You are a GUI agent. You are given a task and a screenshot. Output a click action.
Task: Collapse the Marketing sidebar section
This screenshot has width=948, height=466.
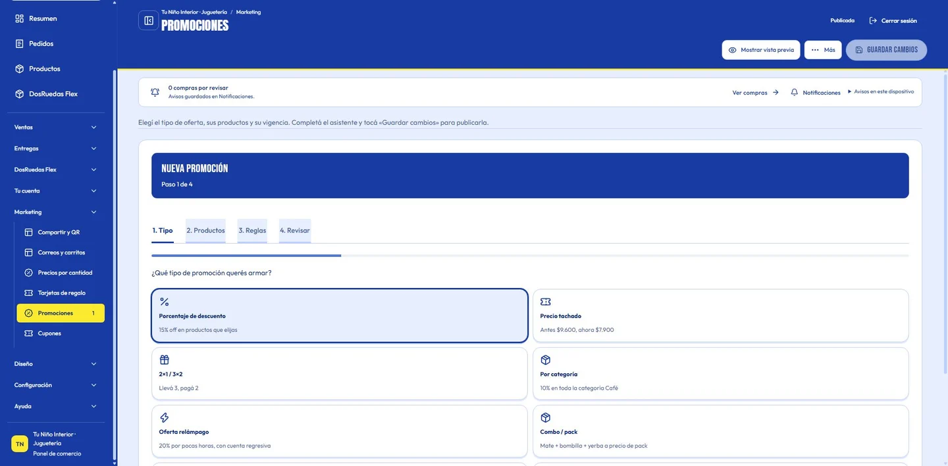pos(55,212)
